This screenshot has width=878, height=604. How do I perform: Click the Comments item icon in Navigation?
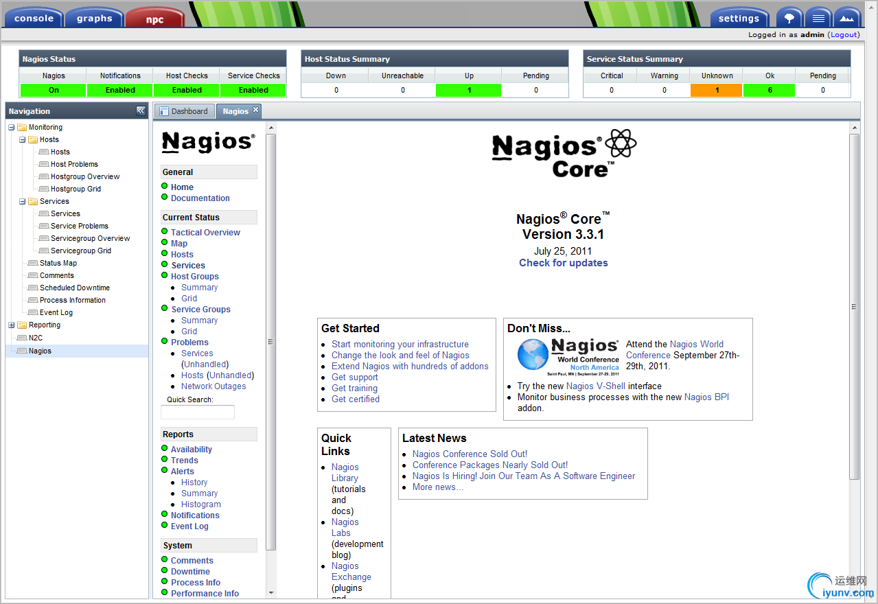[33, 275]
